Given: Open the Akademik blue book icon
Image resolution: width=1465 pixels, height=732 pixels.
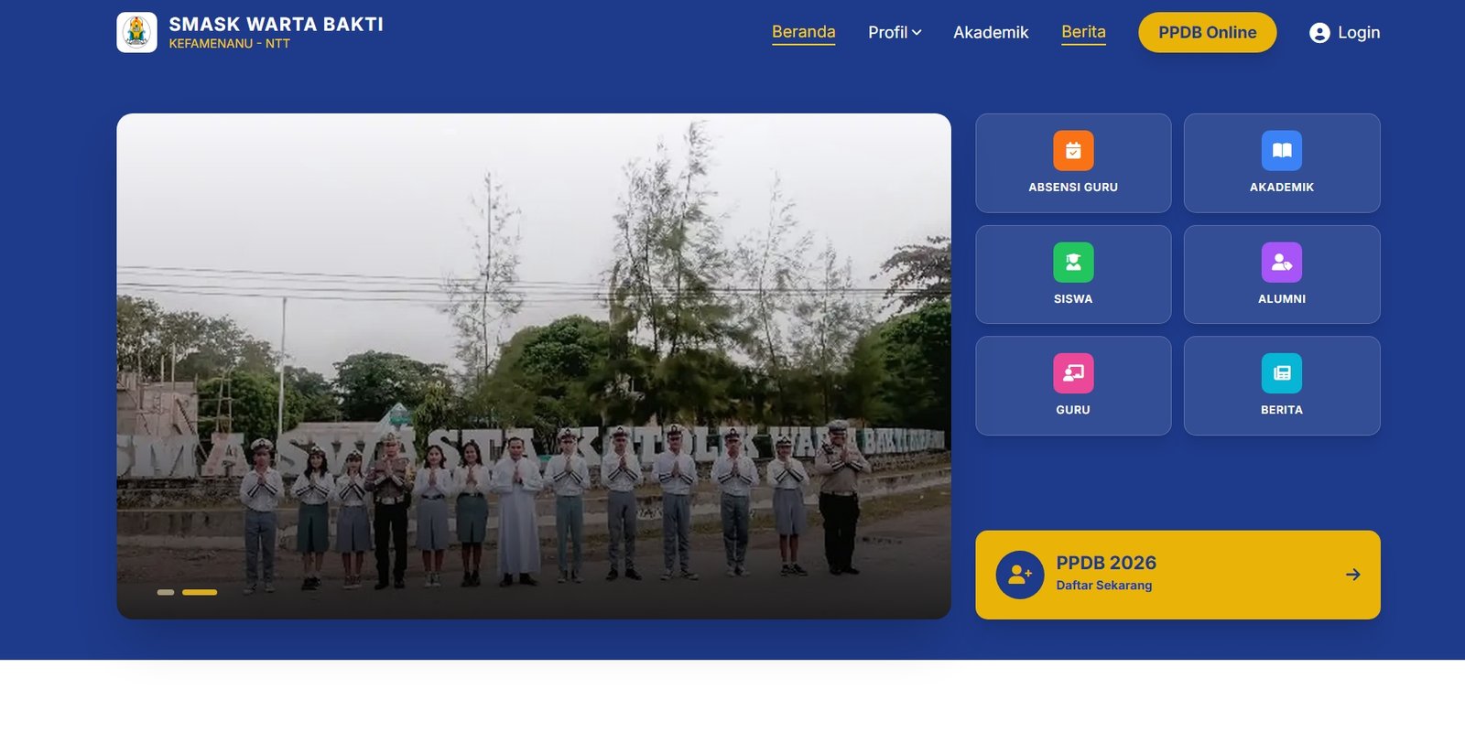Looking at the screenshot, I should (1282, 151).
